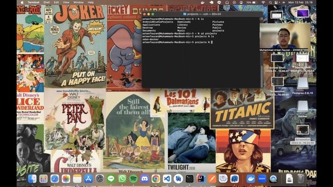
Task: Open Visual Studio Code from the Dock
Action: pos(167,179)
